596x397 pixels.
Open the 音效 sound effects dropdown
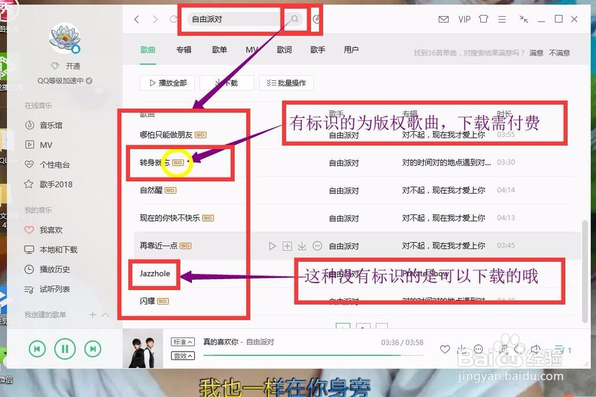pyautogui.click(x=182, y=356)
